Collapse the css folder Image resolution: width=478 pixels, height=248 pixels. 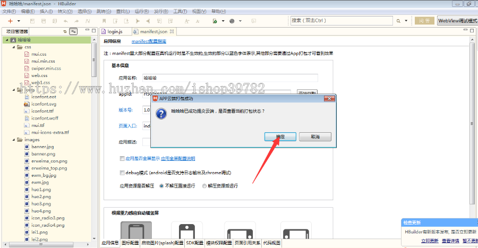click(x=14, y=47)
